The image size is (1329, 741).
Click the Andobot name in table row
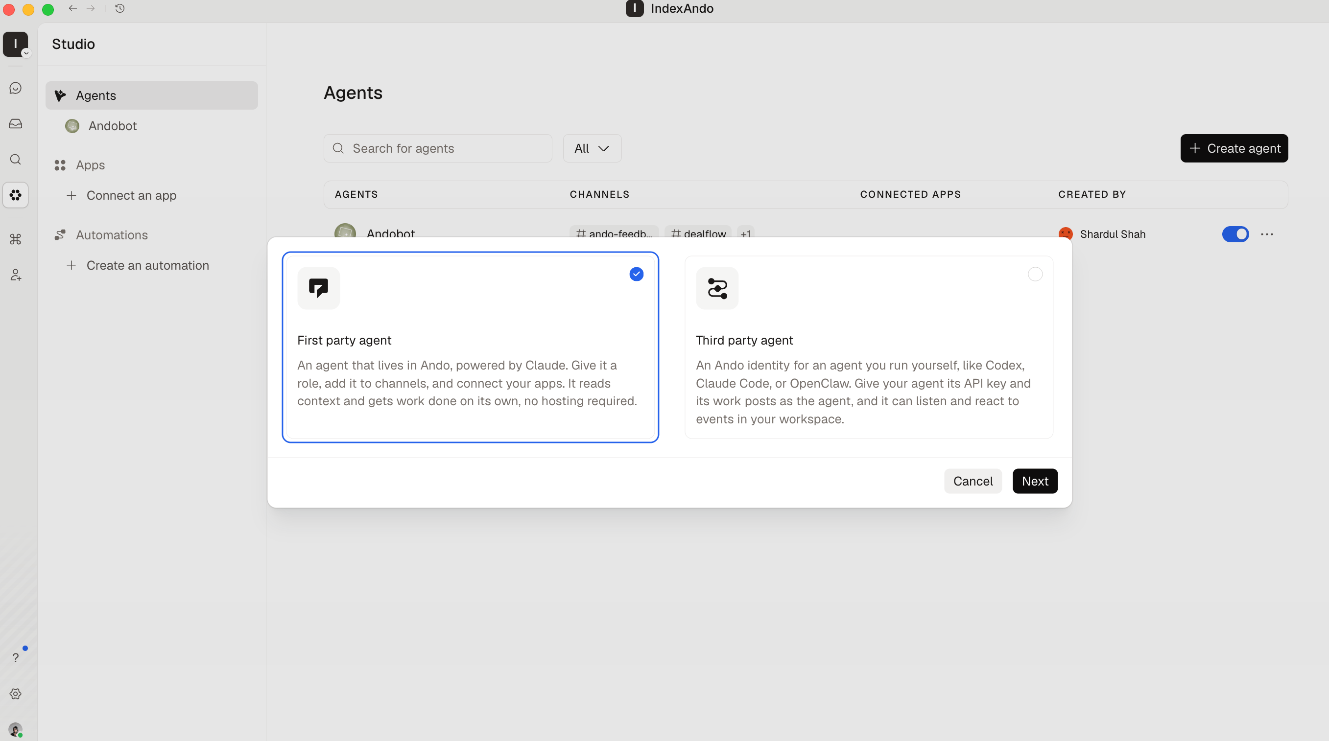click(x=391, y=232)
